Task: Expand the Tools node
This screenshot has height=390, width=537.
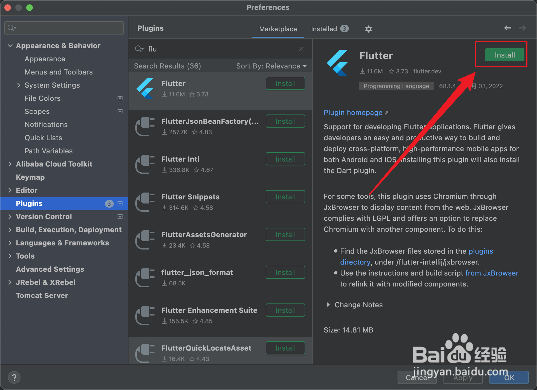Action: click(10, 256)
